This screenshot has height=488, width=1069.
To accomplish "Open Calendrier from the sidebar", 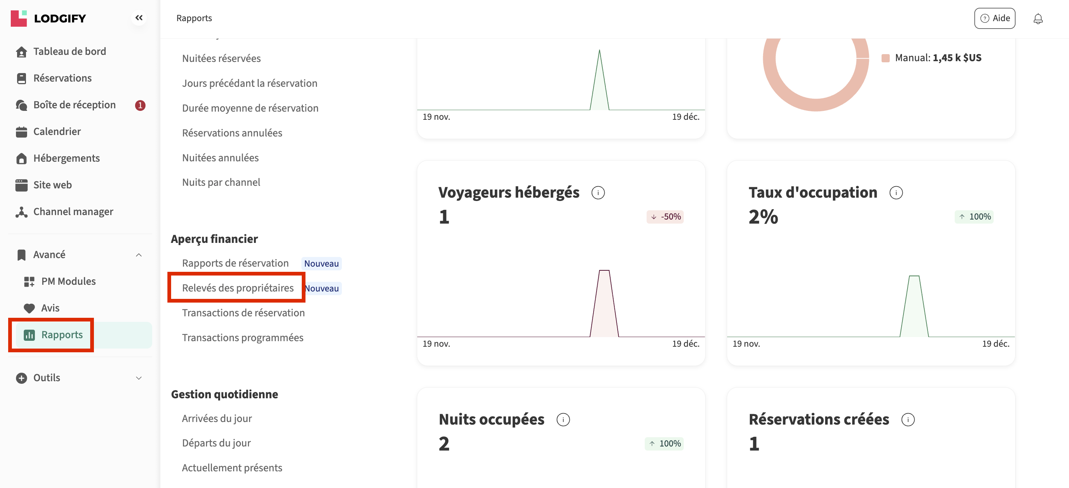I will point(57,131).
